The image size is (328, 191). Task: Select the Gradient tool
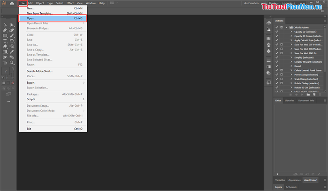(5, 52)
